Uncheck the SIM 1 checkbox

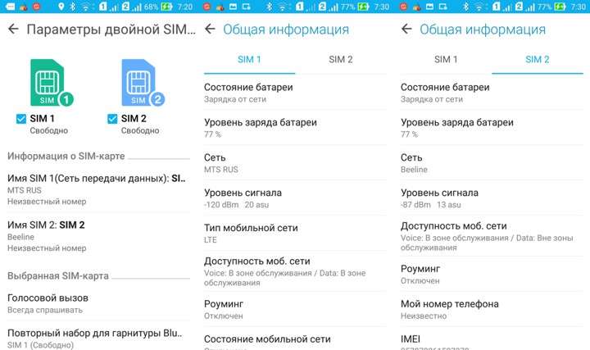[x=21, y=119]
